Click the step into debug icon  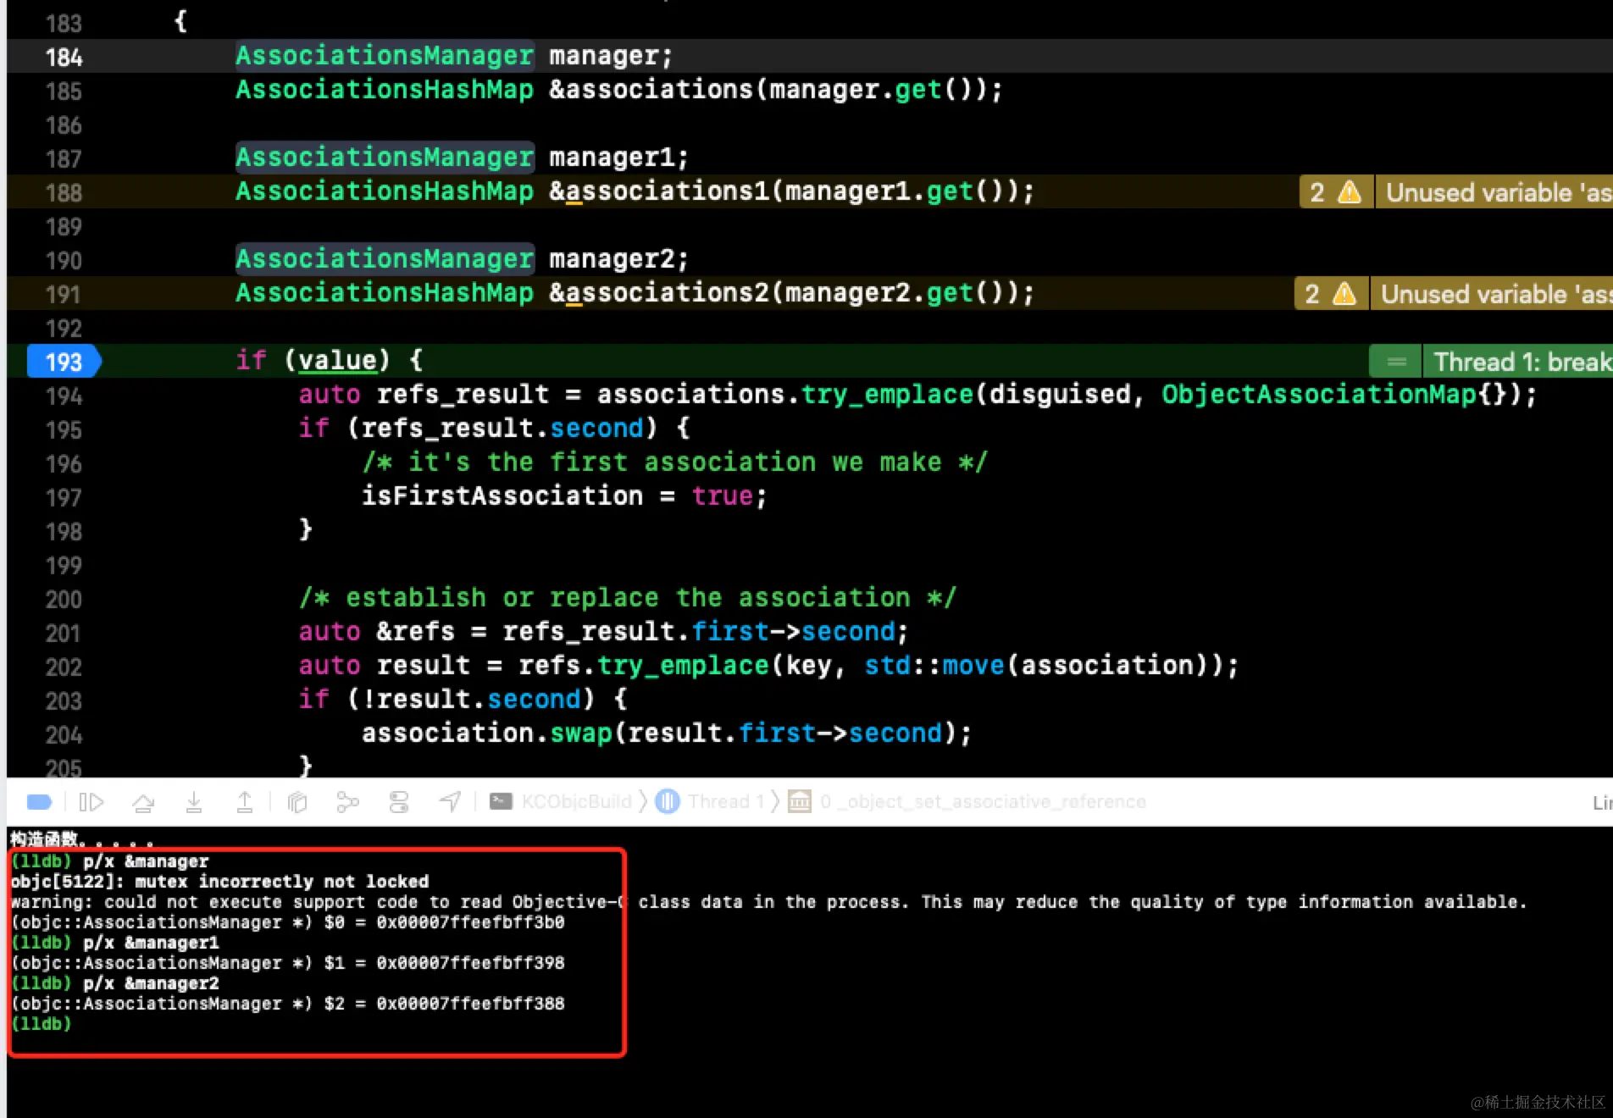tap(194, 801)
